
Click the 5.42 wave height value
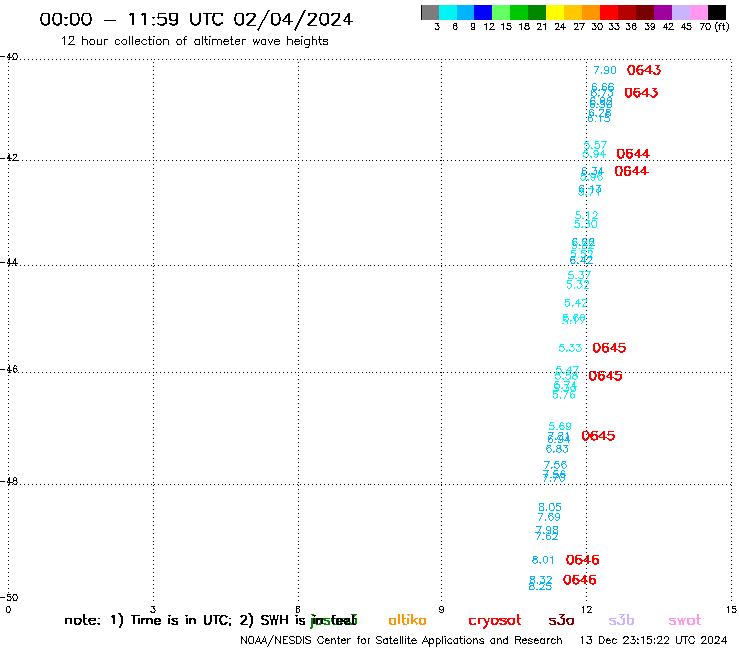tap(576, 303)
